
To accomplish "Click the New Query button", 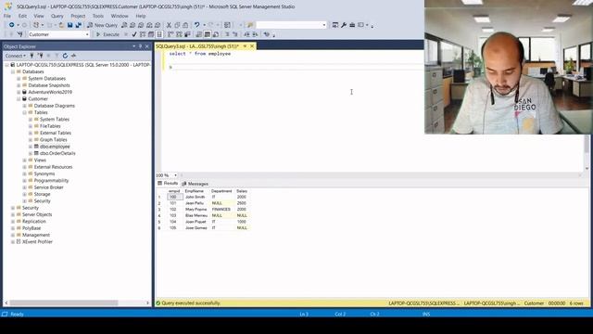I will (x=103, y=25).
